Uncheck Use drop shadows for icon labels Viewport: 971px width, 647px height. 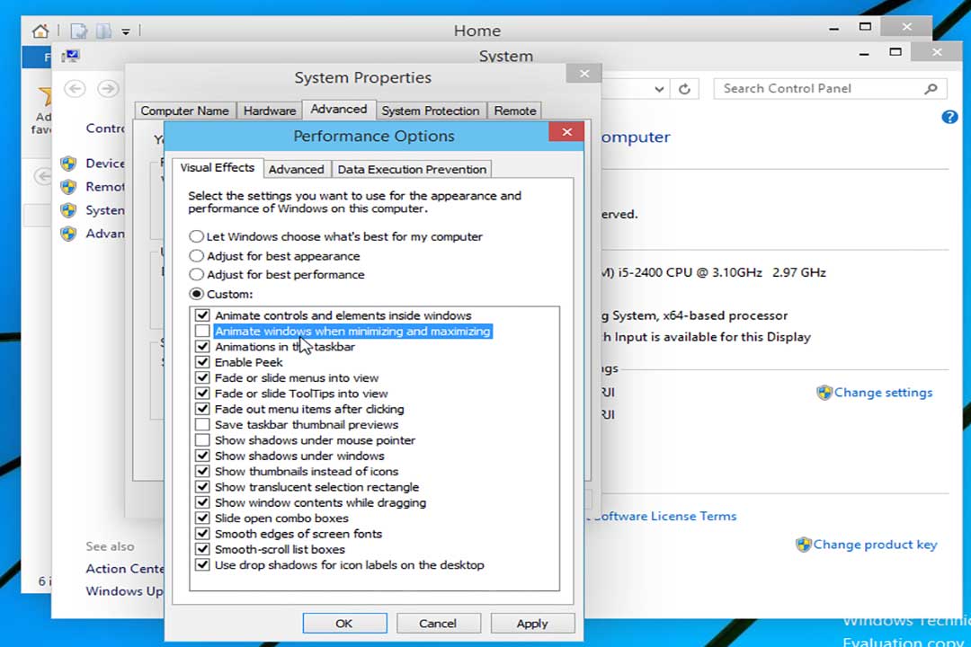(x=202, y=564)
